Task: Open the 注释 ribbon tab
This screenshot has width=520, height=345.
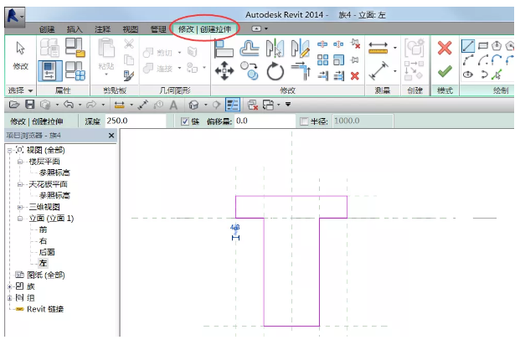Action: [x=102, y=29]
